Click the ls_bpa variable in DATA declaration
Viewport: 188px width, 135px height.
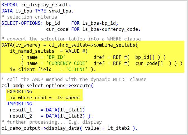(x=24, y=11)
